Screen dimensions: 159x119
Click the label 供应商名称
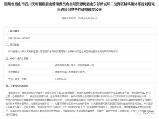pos(15,65)
